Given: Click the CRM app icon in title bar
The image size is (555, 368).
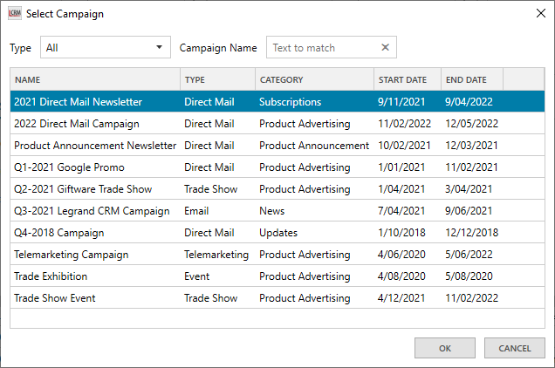Looking at the screenshot, I should (x=14, y=14).
